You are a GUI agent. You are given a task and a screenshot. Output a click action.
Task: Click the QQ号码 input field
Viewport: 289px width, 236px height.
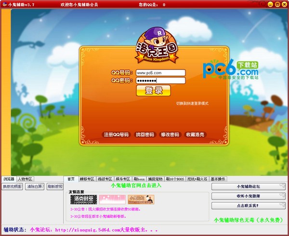point(161,73)
